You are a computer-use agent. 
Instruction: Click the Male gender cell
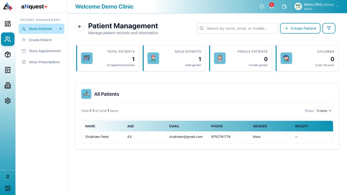pos(257,137)
